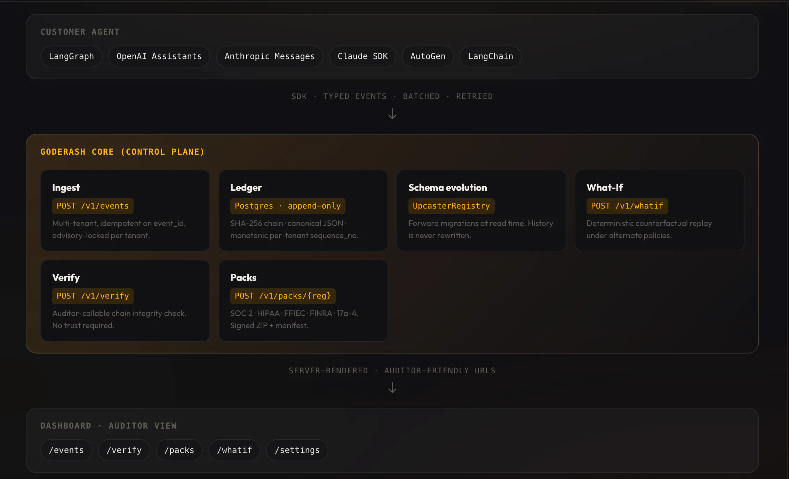This screenshot has width=789, height=479.
Task: Click the POST /v1/whatif code tag
Action: (x=627, y=206)
